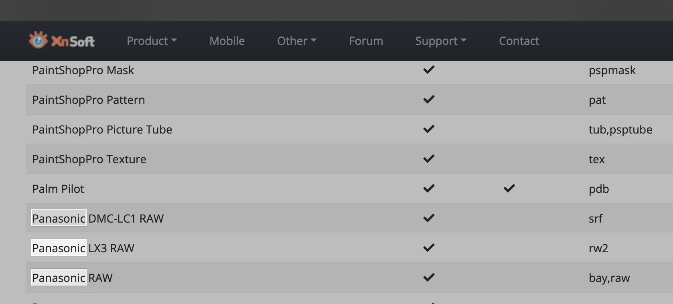Click the XnSoft logo icon

coord(39,41)
